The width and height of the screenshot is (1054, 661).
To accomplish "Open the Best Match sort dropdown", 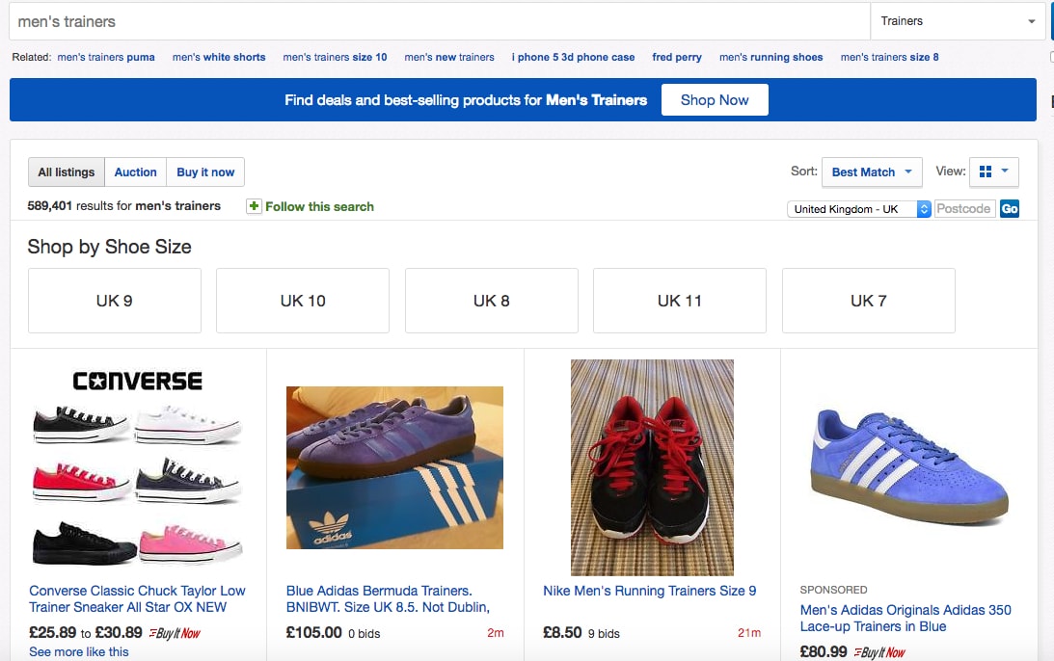I will tap(872, 172).
